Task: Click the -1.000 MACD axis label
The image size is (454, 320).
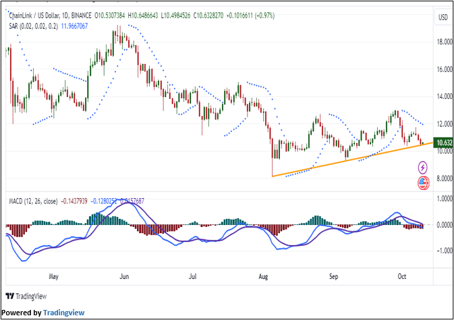Action: 445,251
